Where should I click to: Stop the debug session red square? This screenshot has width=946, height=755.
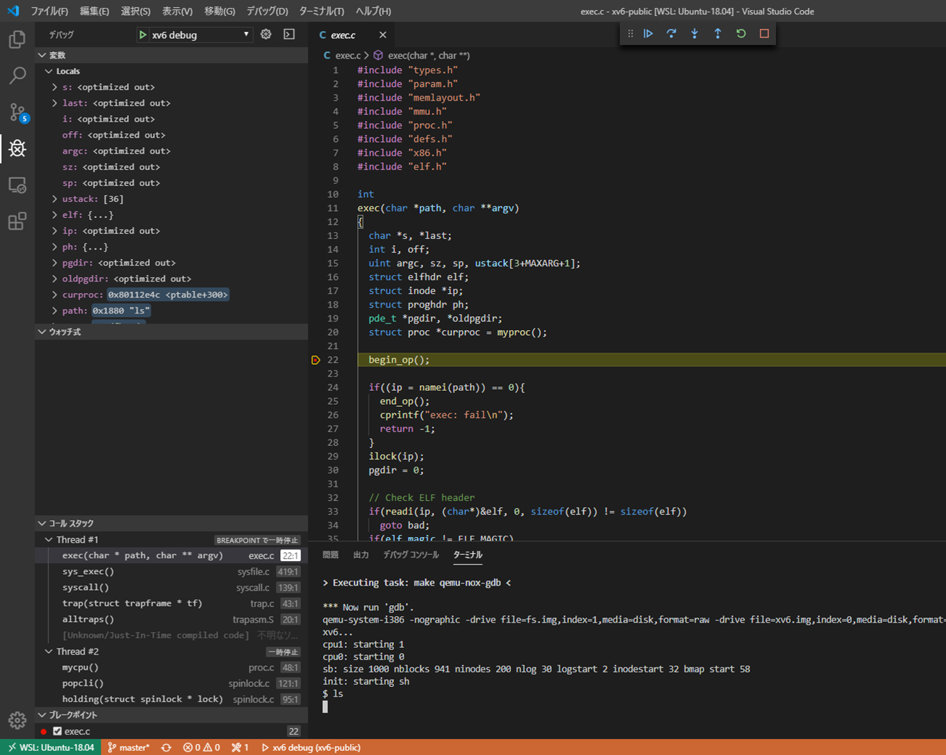[764, 33]
